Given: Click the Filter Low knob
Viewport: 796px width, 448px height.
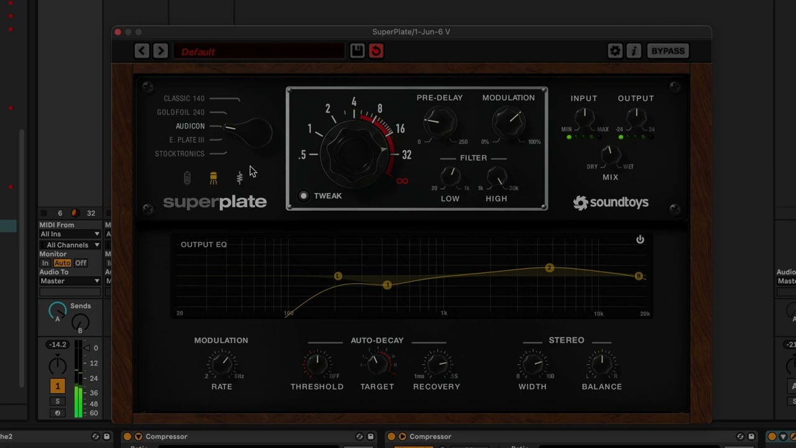Looking at the screenshot, I should click(450, 177).
